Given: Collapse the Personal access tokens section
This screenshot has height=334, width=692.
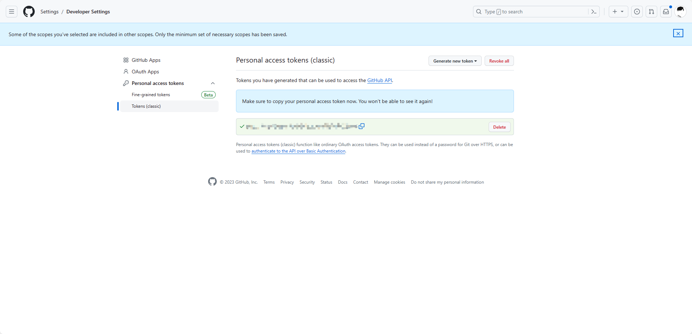Looking at the screenshot, I should tap(213, 83).
